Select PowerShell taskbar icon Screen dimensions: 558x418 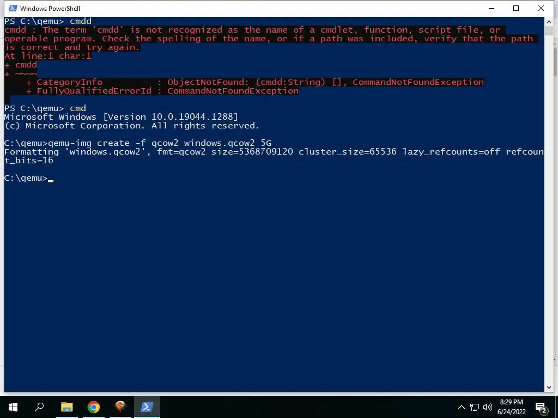pos(147,407)
